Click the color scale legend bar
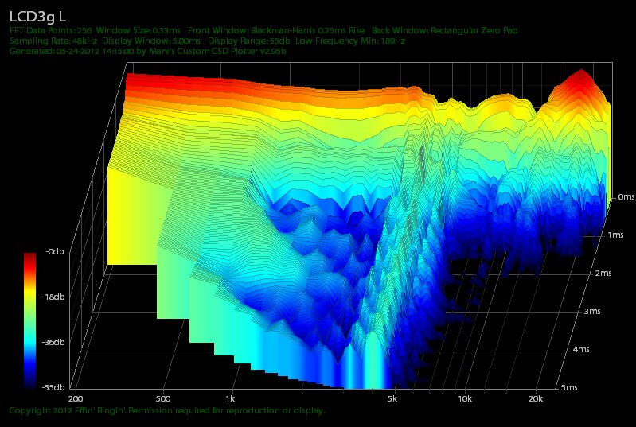Image resolution: width=636 pixels, height=427 pixels. 29,320
